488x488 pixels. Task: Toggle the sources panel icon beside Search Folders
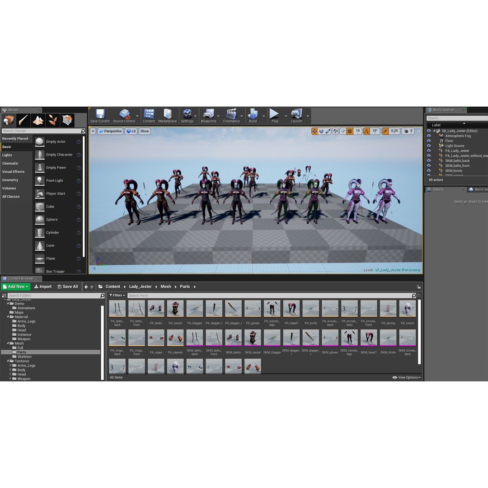[4, 296]
